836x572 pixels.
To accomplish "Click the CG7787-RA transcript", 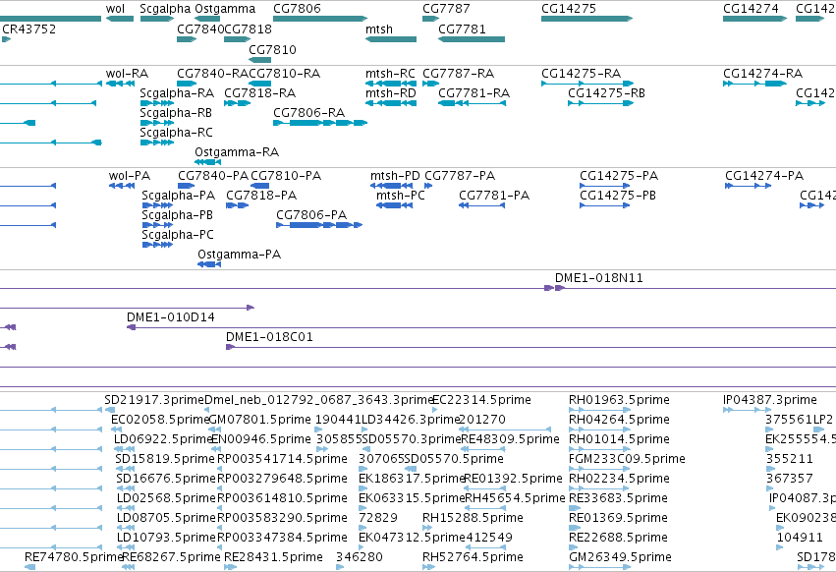I will 431,84.
